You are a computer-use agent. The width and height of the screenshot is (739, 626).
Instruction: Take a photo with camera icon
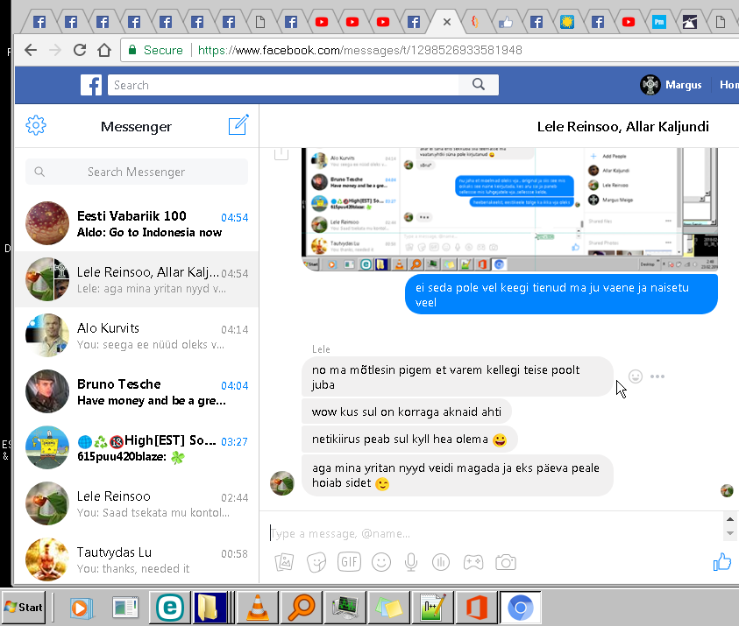(506, 562)
